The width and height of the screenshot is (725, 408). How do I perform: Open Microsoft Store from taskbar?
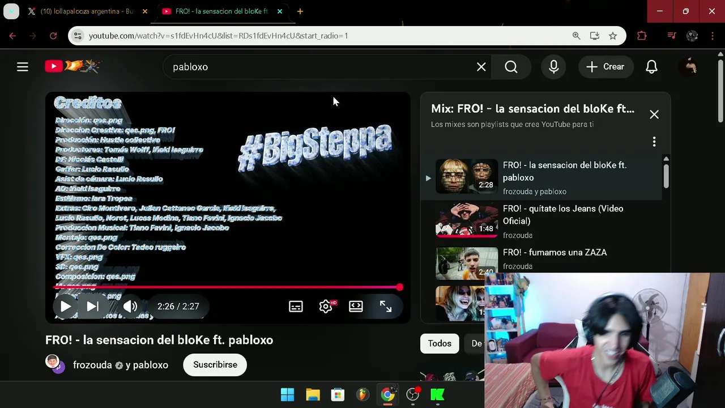[x=338, y=394]
